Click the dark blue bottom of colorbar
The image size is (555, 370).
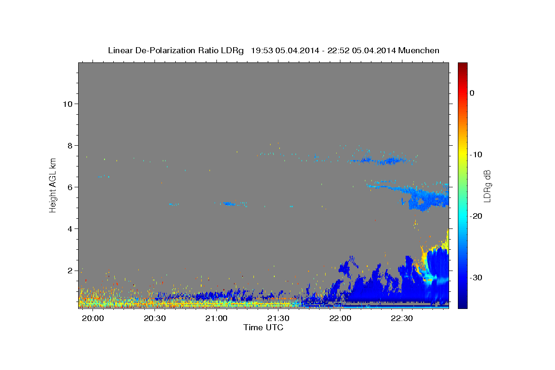[x=462, y=304]
